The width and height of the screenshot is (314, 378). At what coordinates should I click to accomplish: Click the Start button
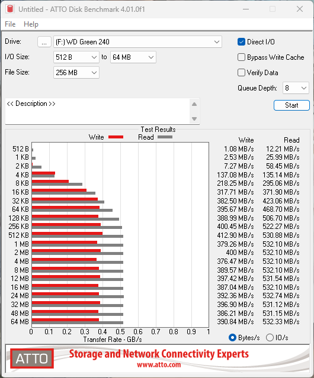[291, 105]
